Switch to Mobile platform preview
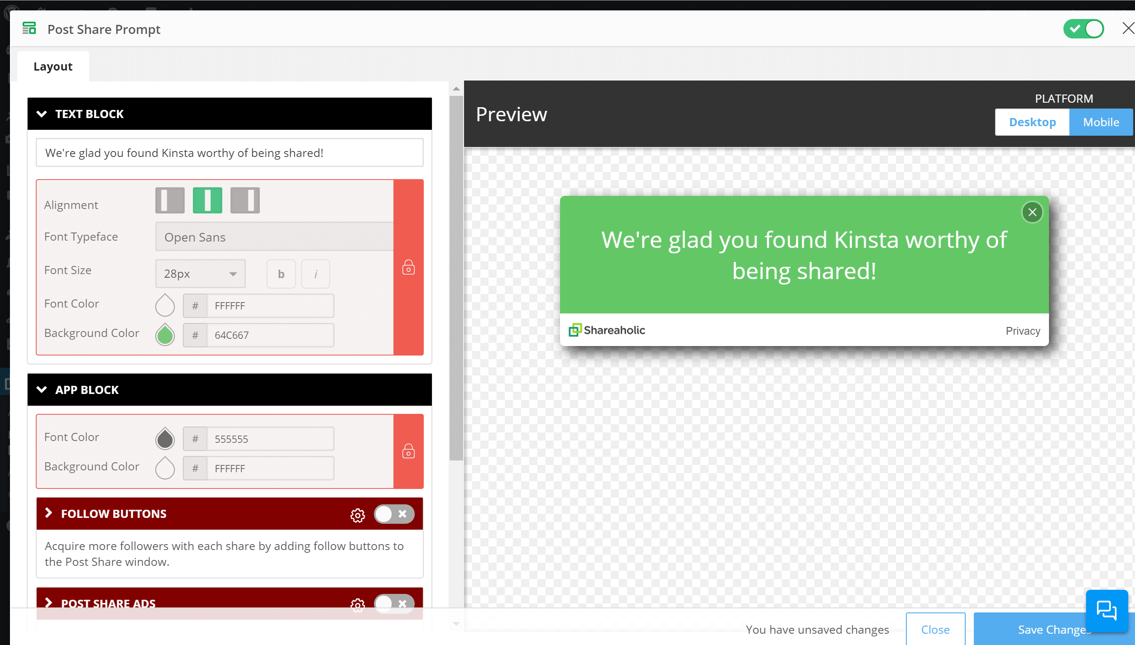The width and height of the screenshot is (1135, 645). 1101,122
